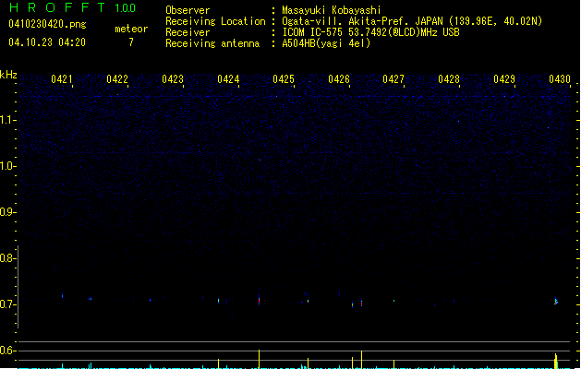This screenshot has height=369, width=581.
Task: Click the kHz axis unit label
Action: point(8,75)
